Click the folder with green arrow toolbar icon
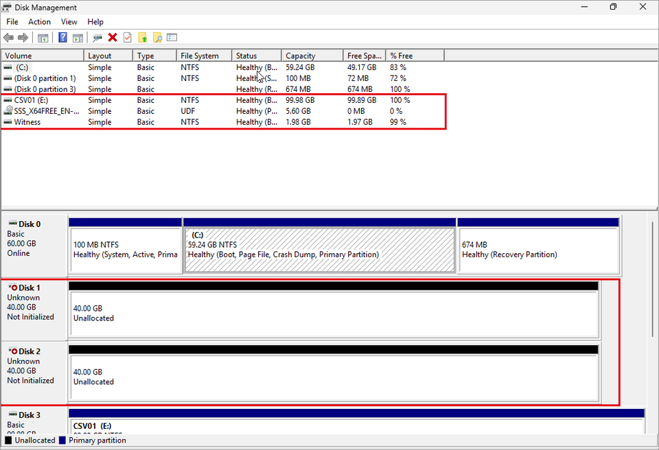The width and height of the screenshot is (659, 450). point(143,38)
